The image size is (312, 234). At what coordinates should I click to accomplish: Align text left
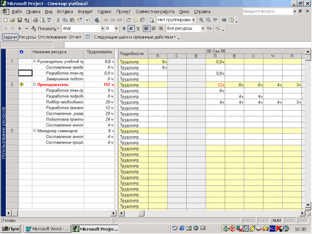point(146,29)
